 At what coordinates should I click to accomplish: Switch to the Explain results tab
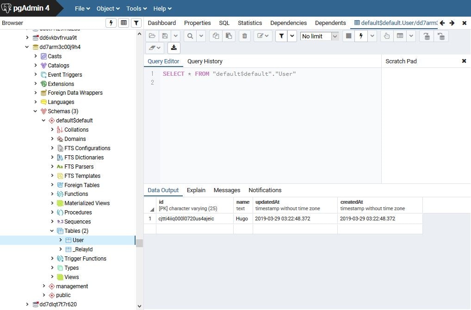[x=196, y=190]
